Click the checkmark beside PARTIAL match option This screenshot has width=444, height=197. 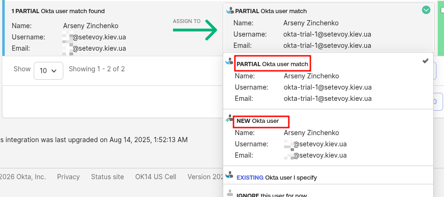(425, 61)
